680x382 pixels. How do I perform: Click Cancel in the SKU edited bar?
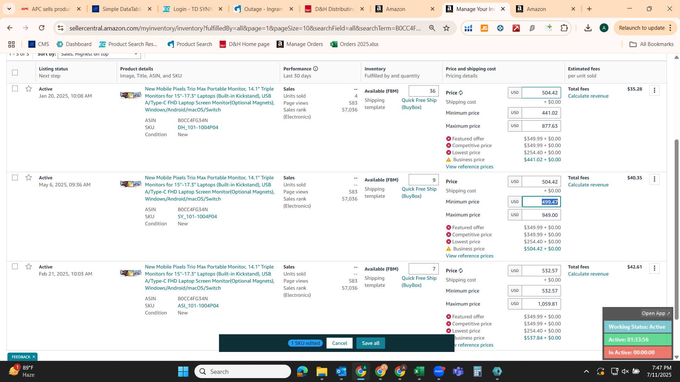tap(339, 343)
